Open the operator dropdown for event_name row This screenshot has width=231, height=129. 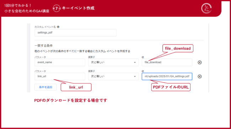[x=113, y=63]
